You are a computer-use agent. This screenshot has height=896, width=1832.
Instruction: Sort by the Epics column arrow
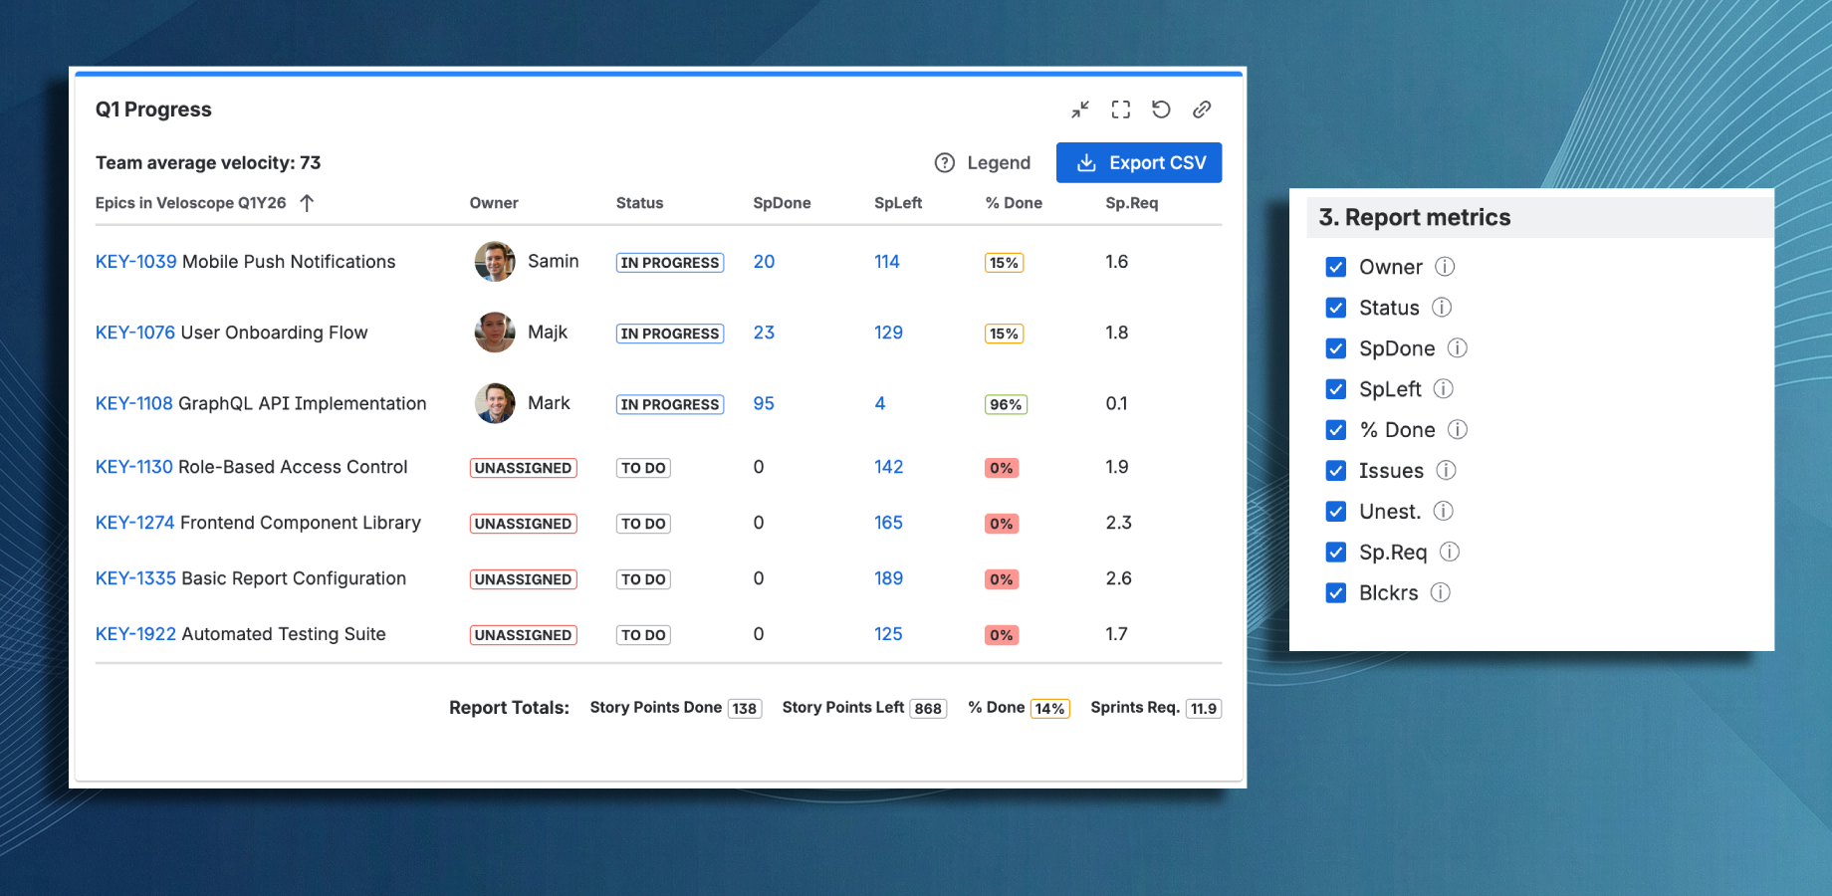(307, 203)
